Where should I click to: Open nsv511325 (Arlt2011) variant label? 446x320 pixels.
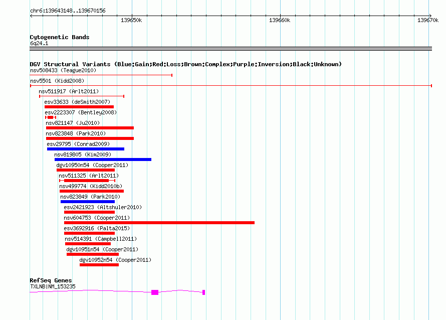89,176
